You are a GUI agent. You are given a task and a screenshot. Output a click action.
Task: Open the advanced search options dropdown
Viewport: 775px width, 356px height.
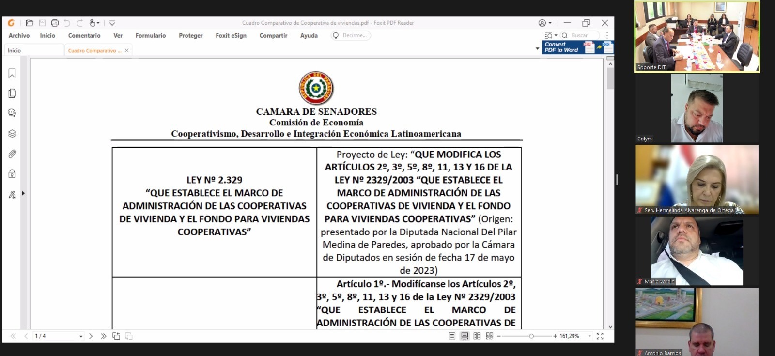pyautogui.click(x=551, y=35)
